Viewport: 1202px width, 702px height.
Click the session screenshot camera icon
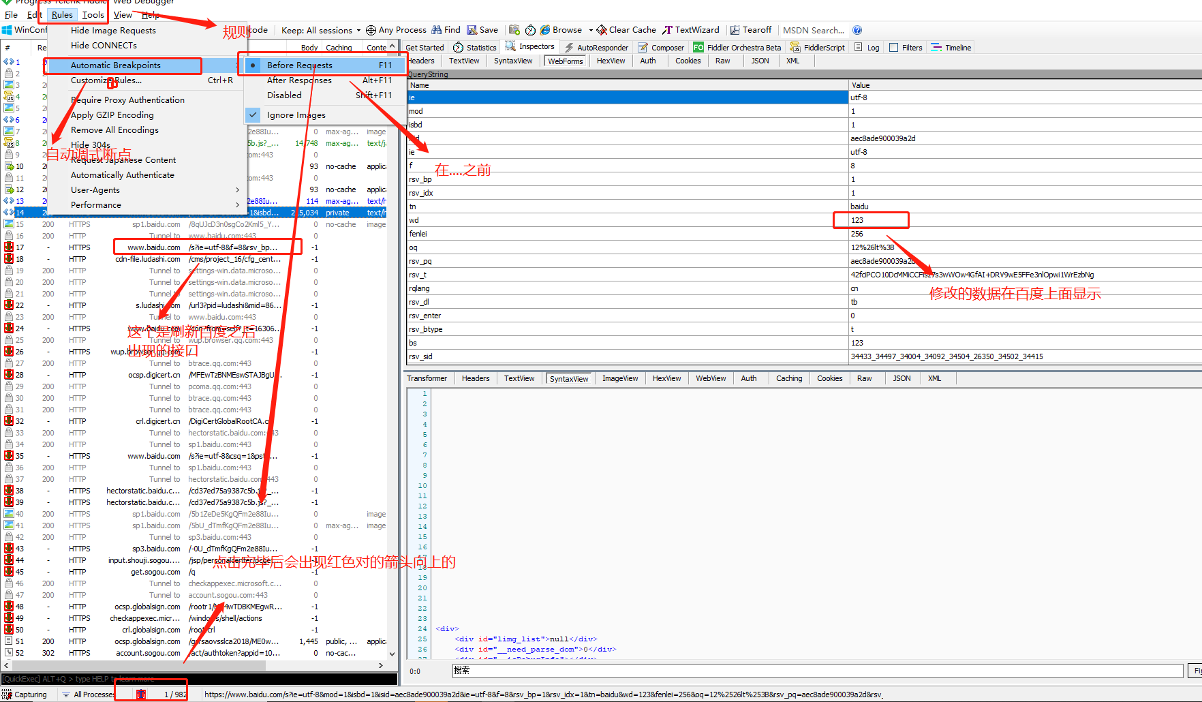click(x=514, y=29)
